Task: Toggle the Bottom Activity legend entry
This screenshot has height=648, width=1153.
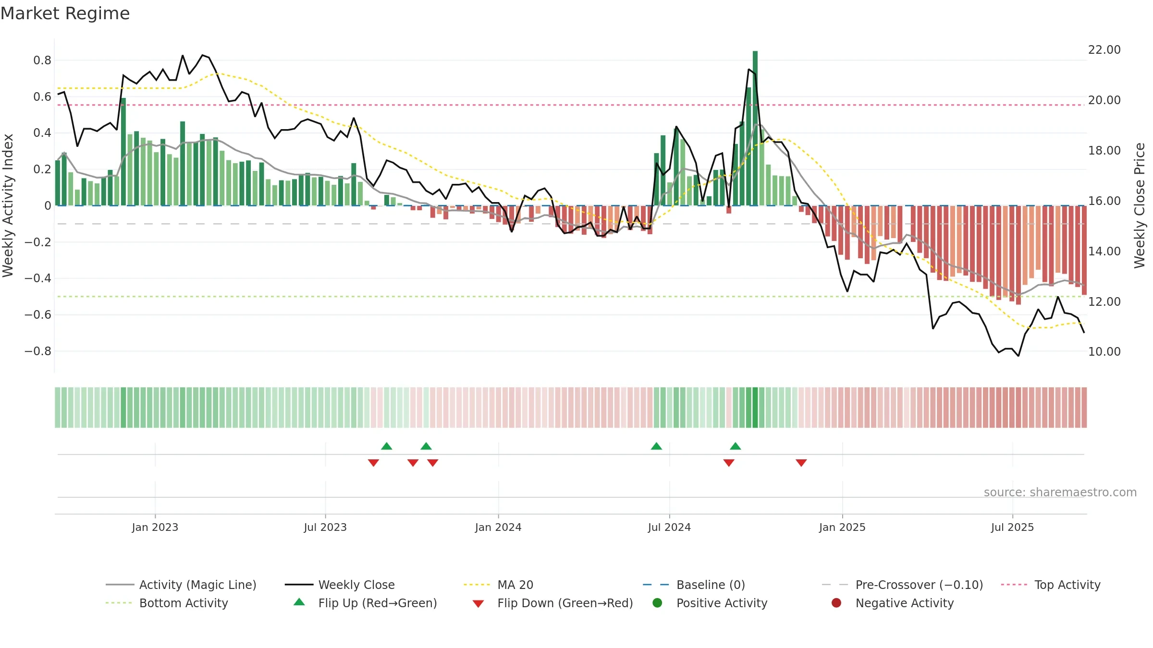Action: coord(167,603)
